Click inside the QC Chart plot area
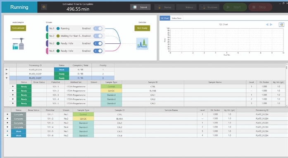The width and height of the screenshot is (288, 158). pos(227,40)
